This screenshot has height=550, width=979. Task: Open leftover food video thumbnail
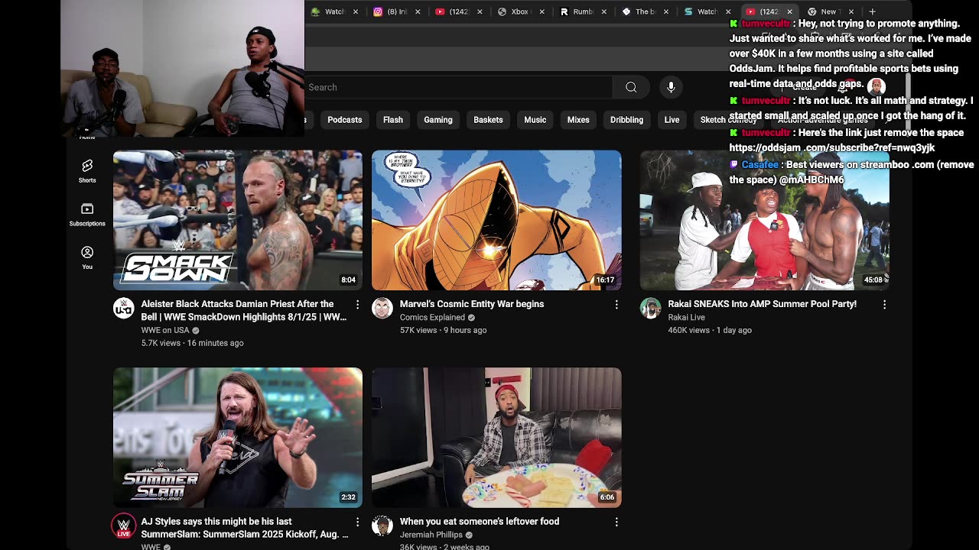[496, 438]
